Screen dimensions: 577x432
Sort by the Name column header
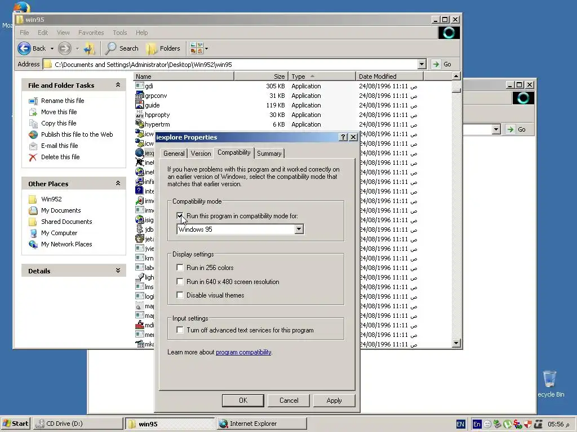(x=184, y=76)
